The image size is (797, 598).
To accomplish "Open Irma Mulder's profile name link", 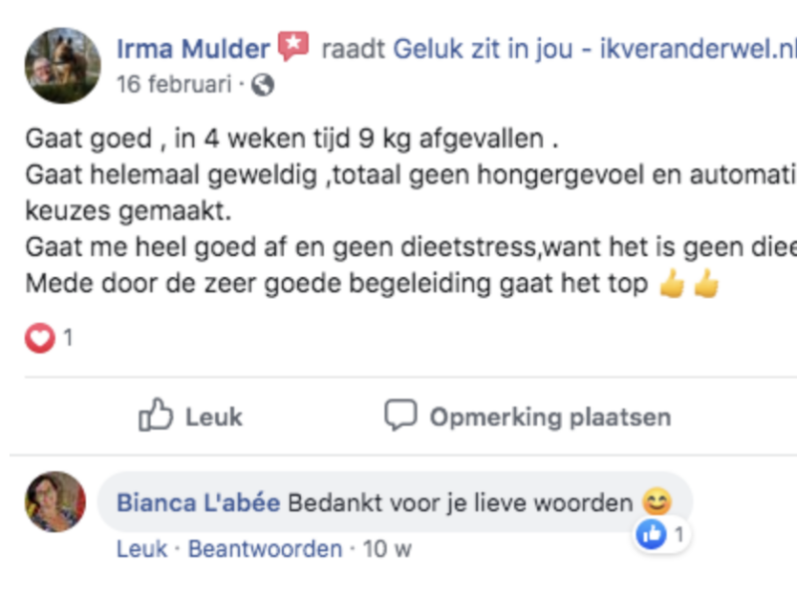I will pyautogui.click(x=193, y=49).
